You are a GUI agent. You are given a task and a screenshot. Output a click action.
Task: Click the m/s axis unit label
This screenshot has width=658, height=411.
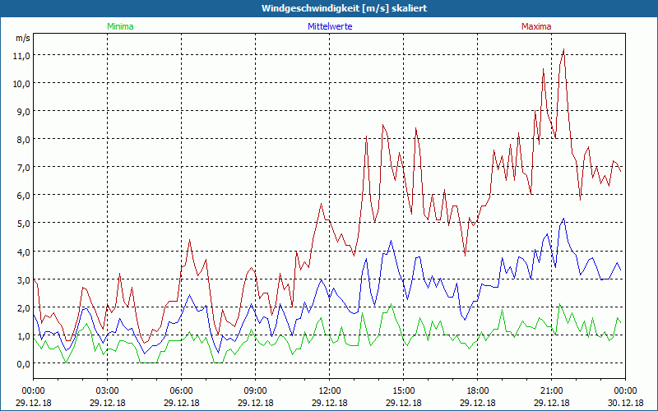(x=23, y=38)
